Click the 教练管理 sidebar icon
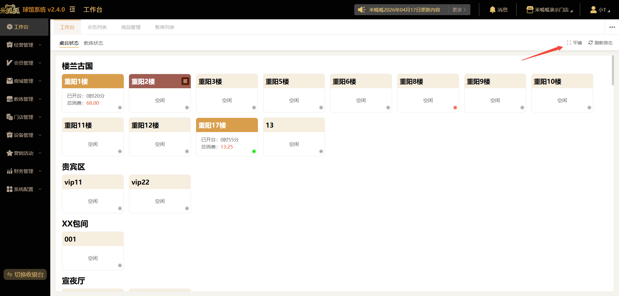 coord(10,99)
